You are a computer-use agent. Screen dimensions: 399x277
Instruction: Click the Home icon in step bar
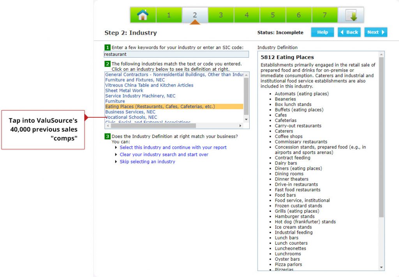point(143,15)
